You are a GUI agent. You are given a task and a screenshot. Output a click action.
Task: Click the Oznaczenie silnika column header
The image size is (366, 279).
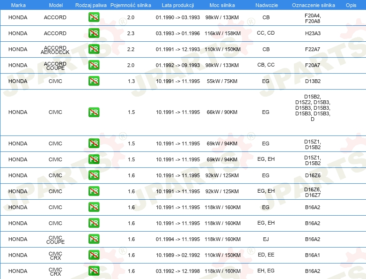tap(313, 5)
